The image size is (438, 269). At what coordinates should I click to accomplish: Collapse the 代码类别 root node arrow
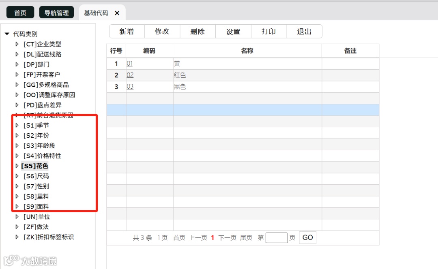click(x=7, y=34)
